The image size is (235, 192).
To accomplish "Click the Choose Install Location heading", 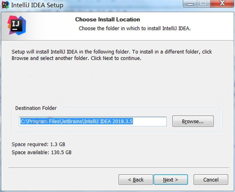I will point(107,19).
